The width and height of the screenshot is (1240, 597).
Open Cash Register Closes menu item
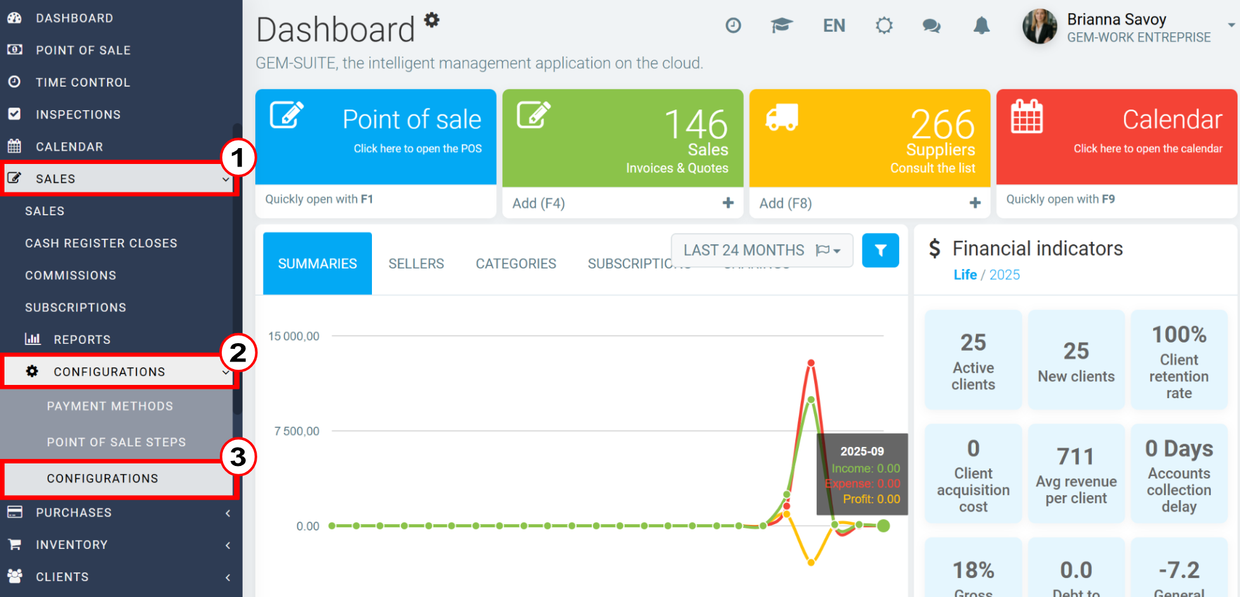pyautogui.click(x=101, y=243)
